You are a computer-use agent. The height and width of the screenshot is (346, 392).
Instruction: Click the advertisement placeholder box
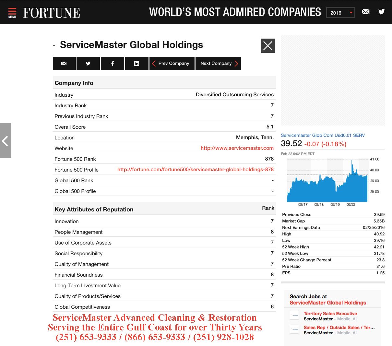(333, 80)
